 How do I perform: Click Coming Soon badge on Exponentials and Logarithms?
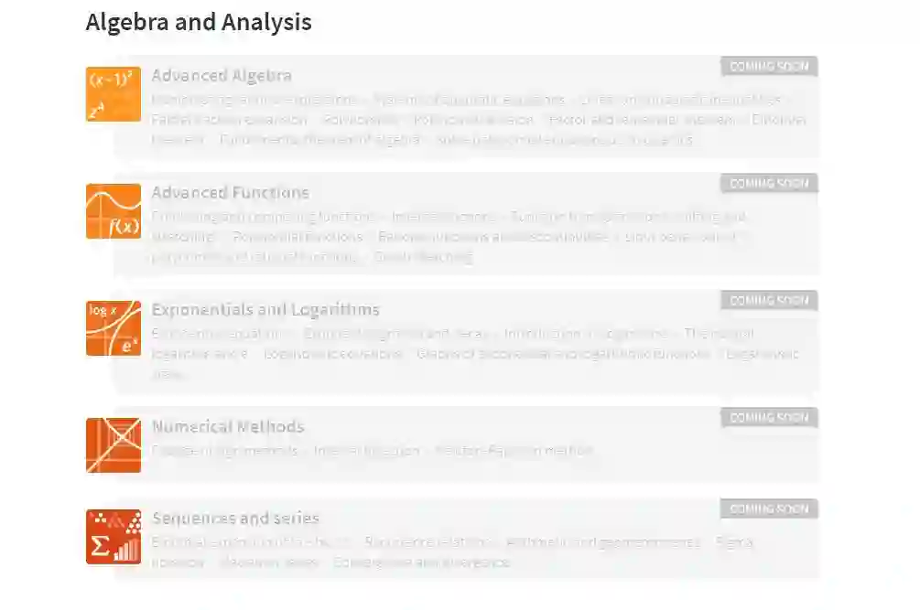point(768,301)
